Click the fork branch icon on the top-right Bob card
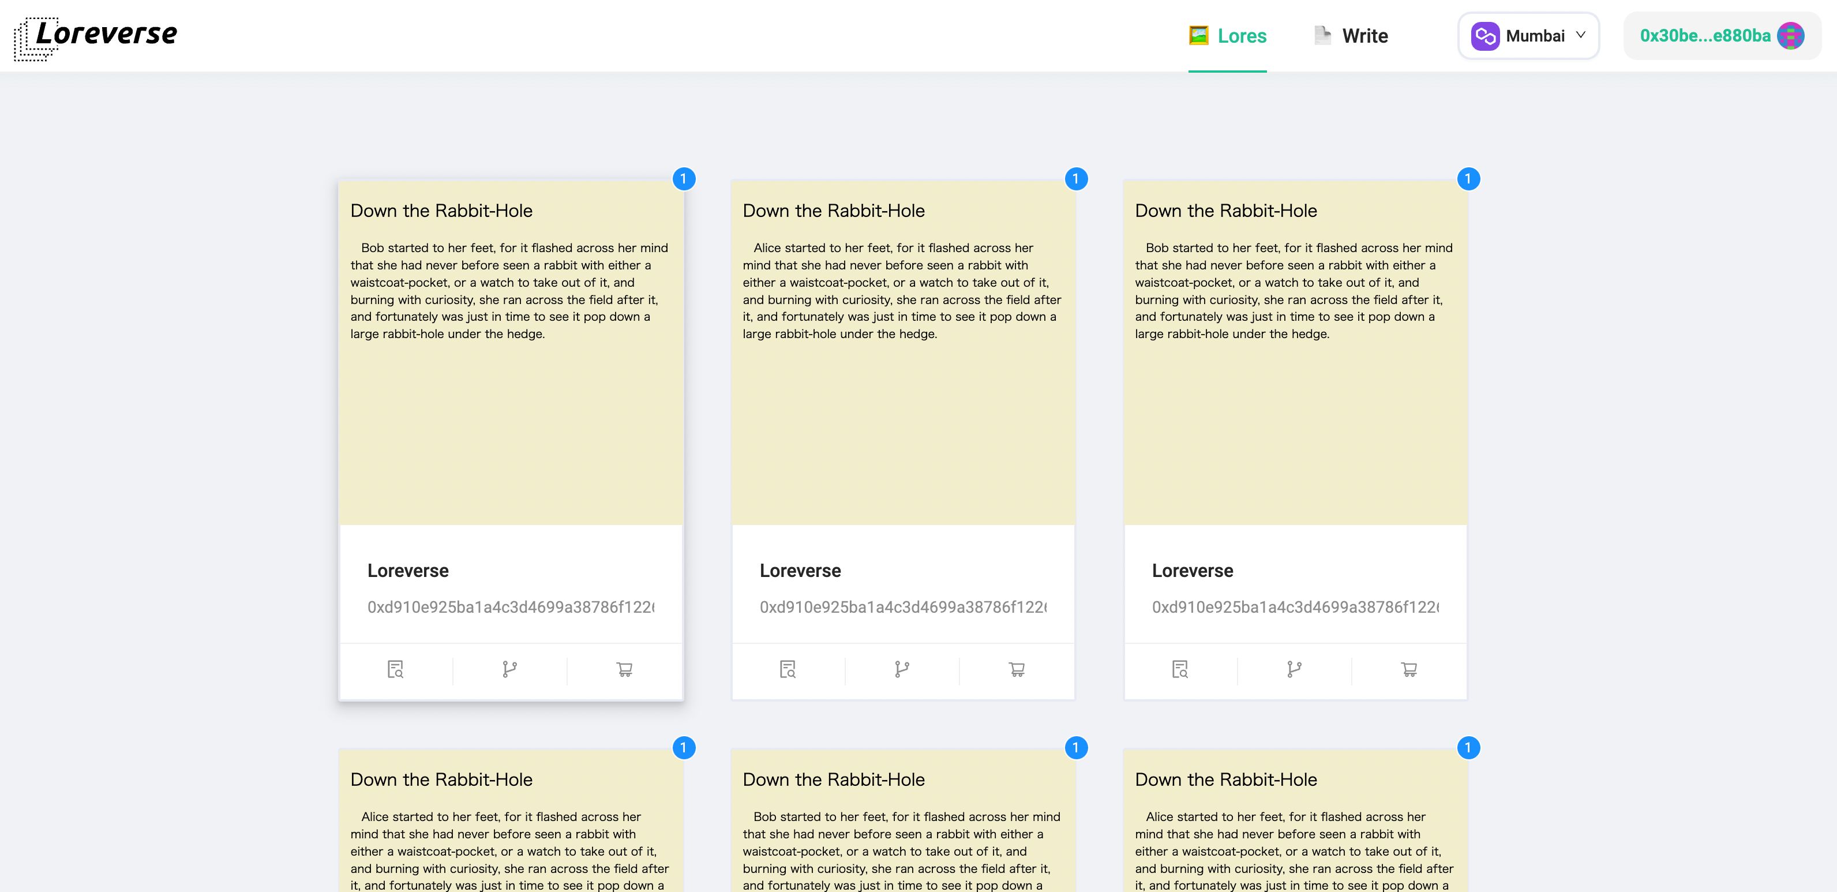Image resolution: width=1837 pixels, height=892 pixels. pyautogui.click(x=1294, y=669)
